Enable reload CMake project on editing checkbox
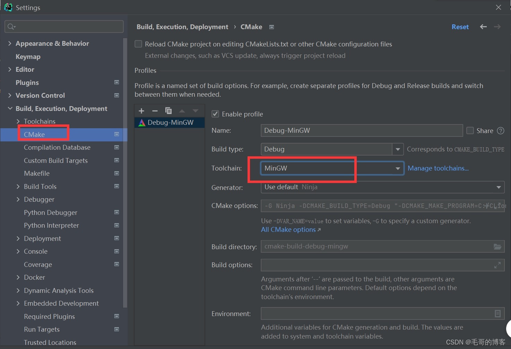This screenshot has height=349, width=511. 138,44
